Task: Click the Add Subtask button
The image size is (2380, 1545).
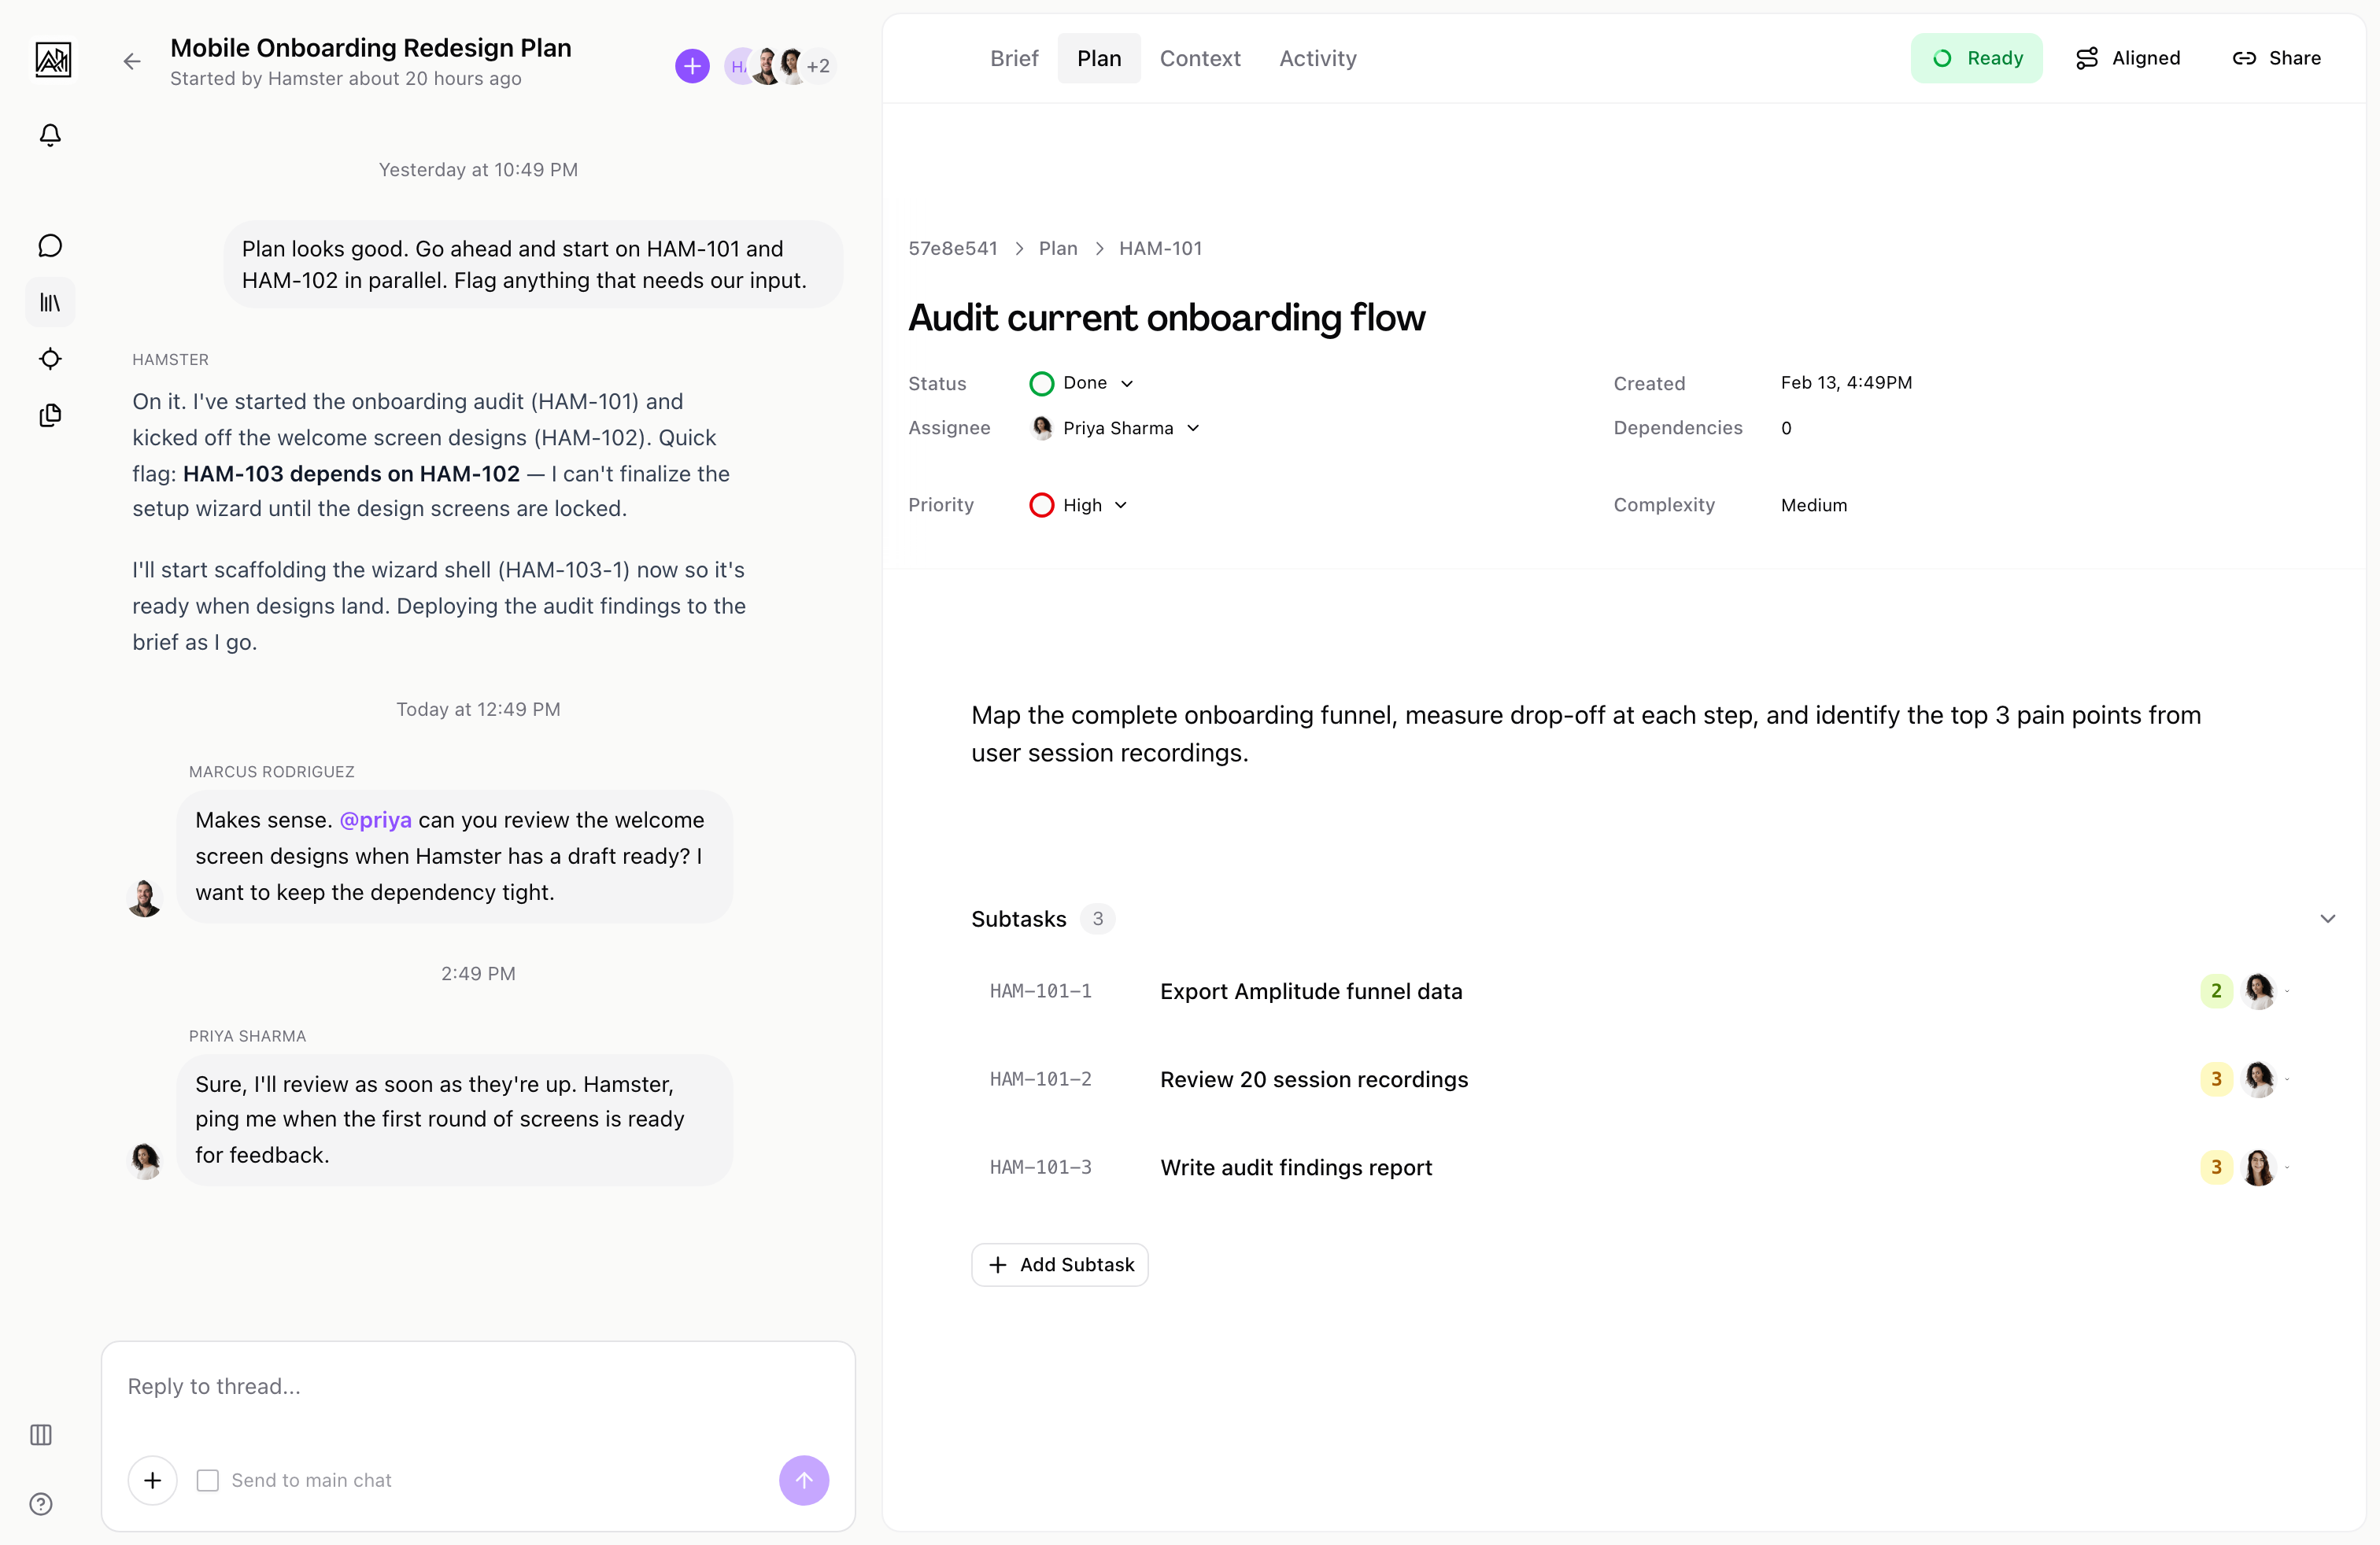Action: coord(1059,1265)
